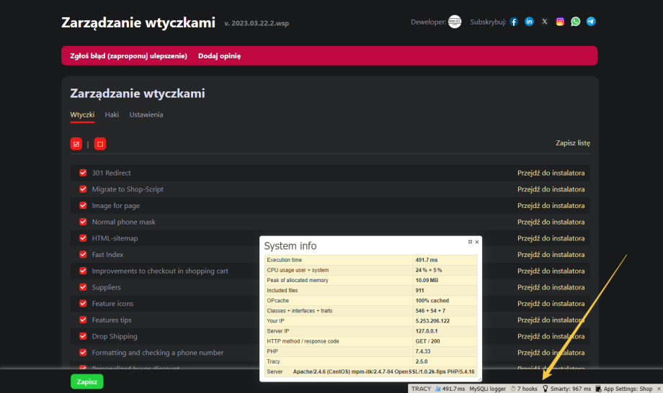Screen dimensions: 663x393
Task: Open the LinkedIn subscribe icon
Action: click(x=529, y=22)
